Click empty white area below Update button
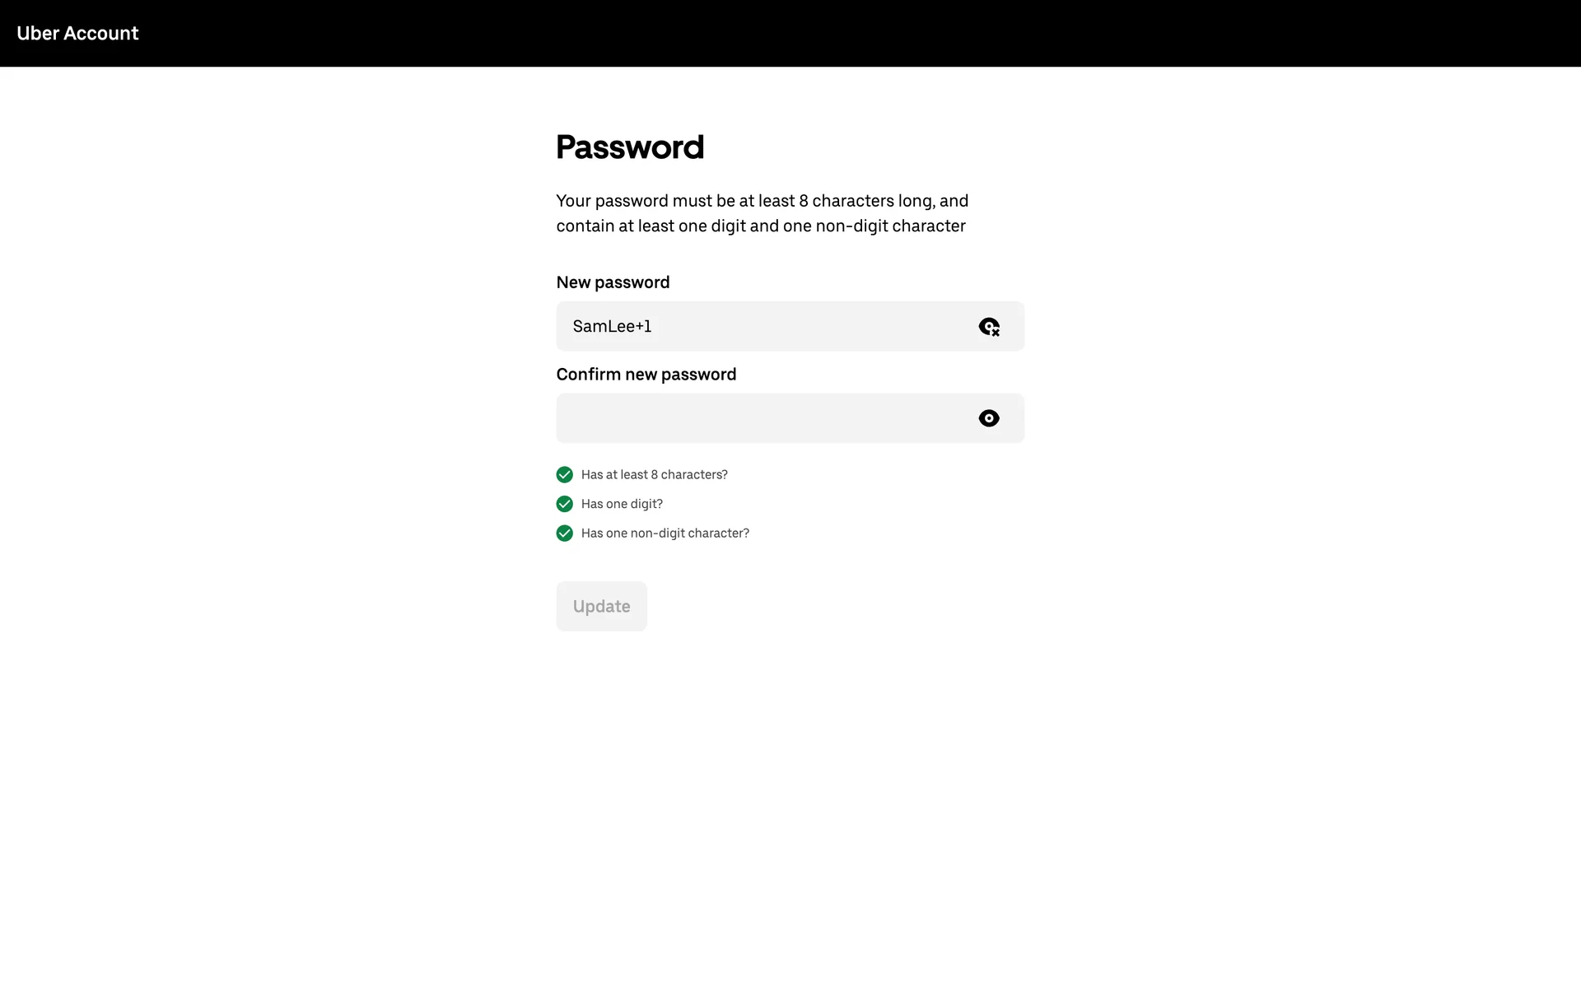1581x988 pixels. pyautogui.click(x=790, y=782)
